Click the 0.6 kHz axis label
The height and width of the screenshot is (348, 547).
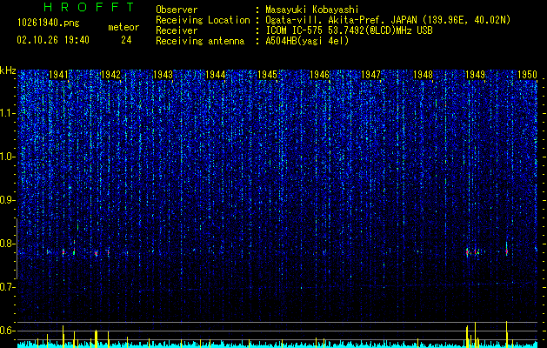[x=8, y=331]
